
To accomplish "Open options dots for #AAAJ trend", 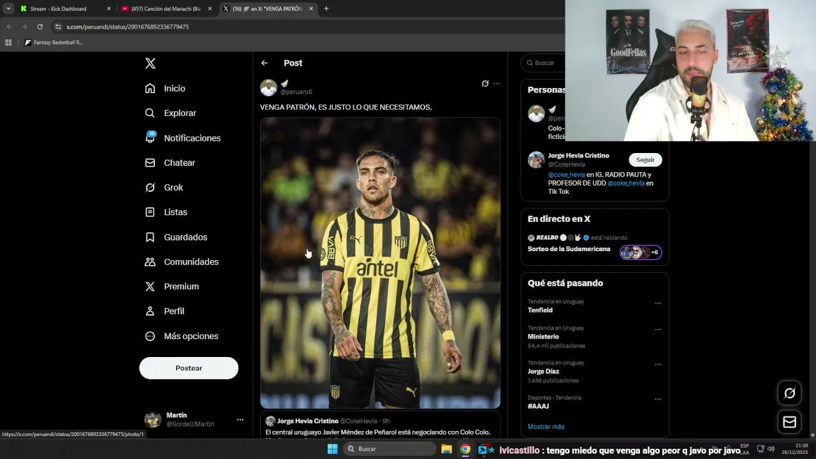I will pyautogui.click(x=658, y=400).
